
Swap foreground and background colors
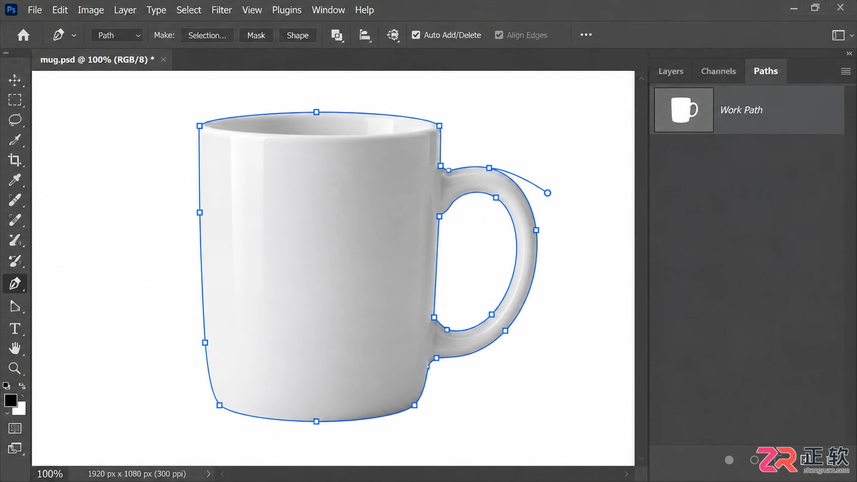(22, 386)
